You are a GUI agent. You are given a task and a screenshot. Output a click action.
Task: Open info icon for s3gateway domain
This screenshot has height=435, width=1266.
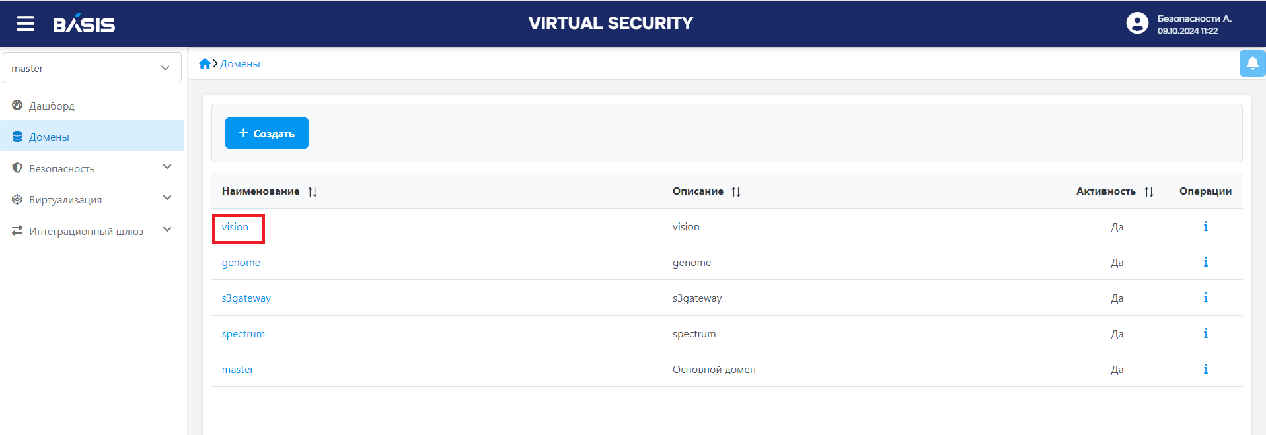tap(1205, 298)
